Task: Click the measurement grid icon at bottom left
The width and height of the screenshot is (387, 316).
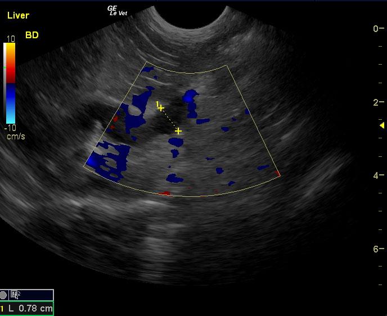Action: coord(15,295)
